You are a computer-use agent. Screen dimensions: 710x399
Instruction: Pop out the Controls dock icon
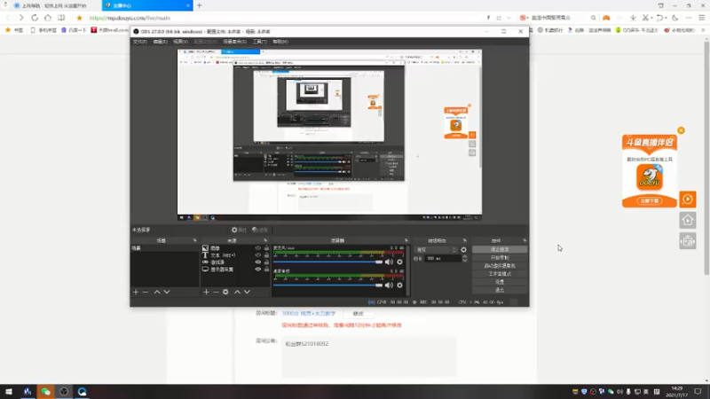tap(525, 240)
